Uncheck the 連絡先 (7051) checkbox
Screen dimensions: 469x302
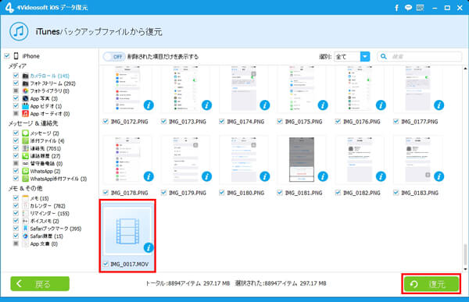coord(16,148)
